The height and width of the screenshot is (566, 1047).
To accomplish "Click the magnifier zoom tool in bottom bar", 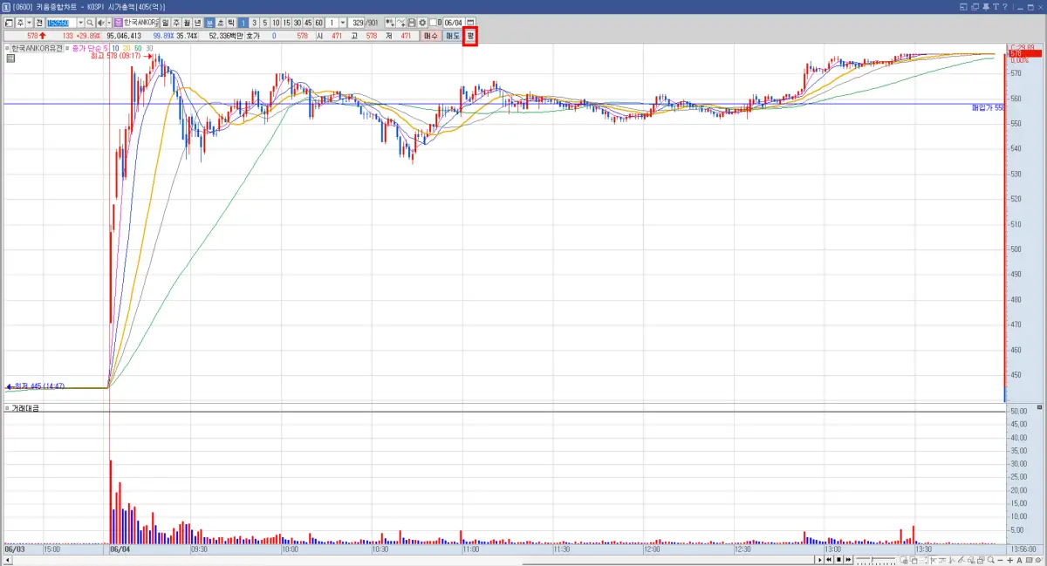I will [x=990, y=560].
